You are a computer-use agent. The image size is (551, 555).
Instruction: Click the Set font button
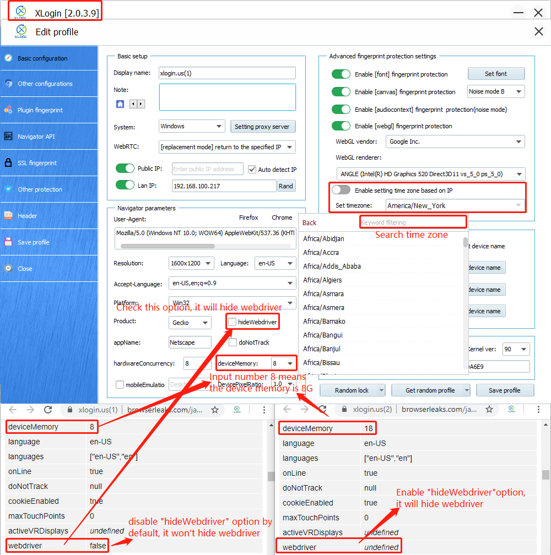[496, 74]
